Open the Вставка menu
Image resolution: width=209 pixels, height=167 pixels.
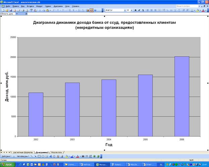30,6
